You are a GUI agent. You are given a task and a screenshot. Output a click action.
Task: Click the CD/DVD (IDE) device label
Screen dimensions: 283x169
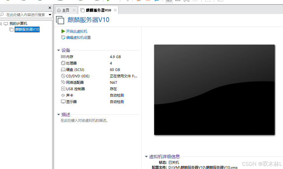[78, 76]
